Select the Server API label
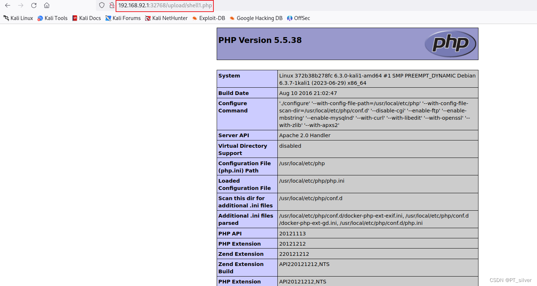 pyautogui.click(x=234, y=135)
